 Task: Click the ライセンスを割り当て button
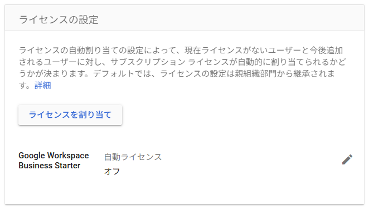click(x=70, y=115)
